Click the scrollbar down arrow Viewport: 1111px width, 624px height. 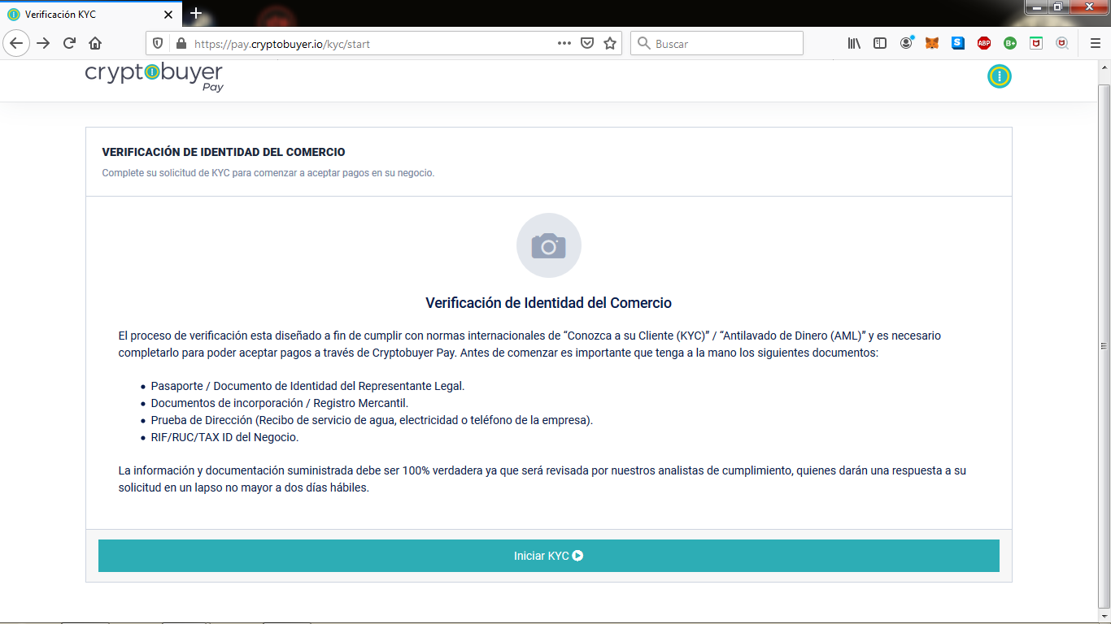(1104, 617)
